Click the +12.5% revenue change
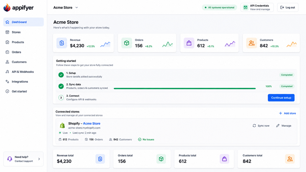The height and width of the screenshot is (172, 306). [91, 46]
